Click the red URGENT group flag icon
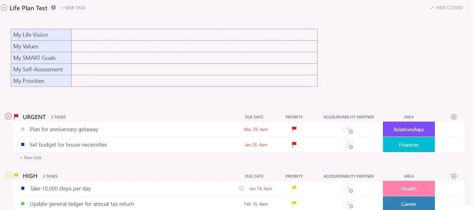The height and width of the screenshot is (210, 474). [17, 117]
